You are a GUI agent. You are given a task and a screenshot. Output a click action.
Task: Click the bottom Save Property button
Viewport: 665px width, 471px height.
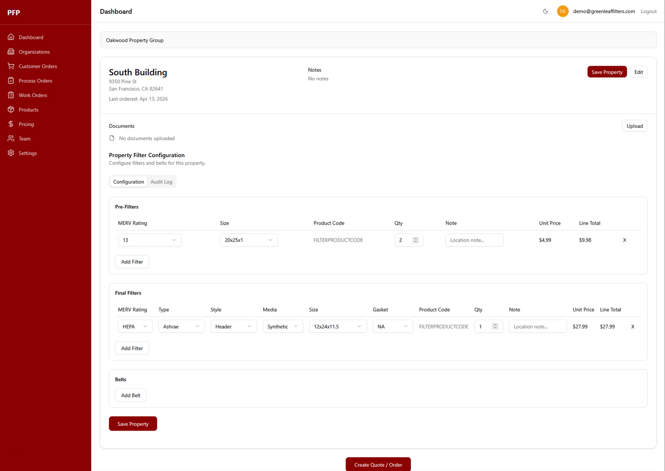click(133, 424)
